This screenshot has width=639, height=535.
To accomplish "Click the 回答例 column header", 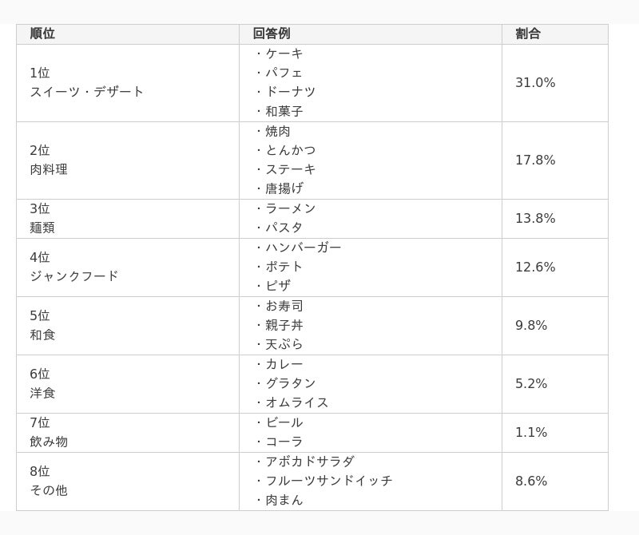I will coord(272,34).
